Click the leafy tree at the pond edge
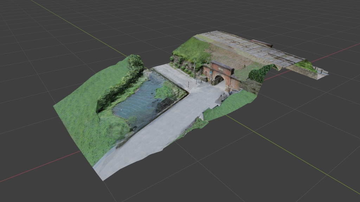The image size is (360, 202). click(167, 90)
